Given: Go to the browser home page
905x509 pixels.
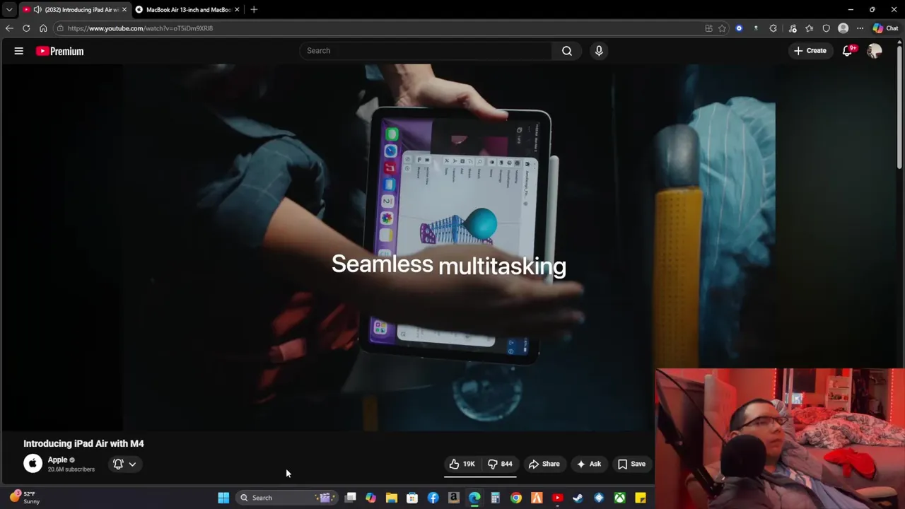Looking at the screenshot, I should [x=43, y=28].
